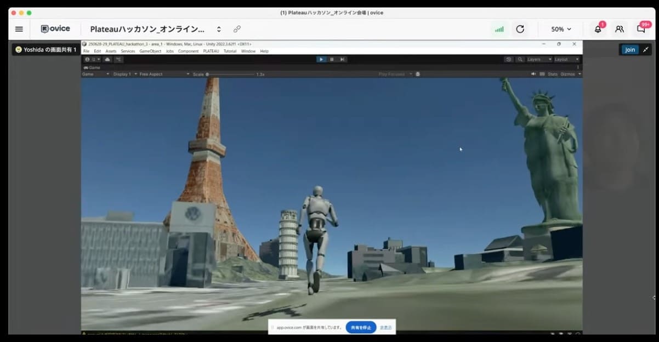Click the copy link icon beside space name
Screen dimensions: 659x342
coord(237,29)
